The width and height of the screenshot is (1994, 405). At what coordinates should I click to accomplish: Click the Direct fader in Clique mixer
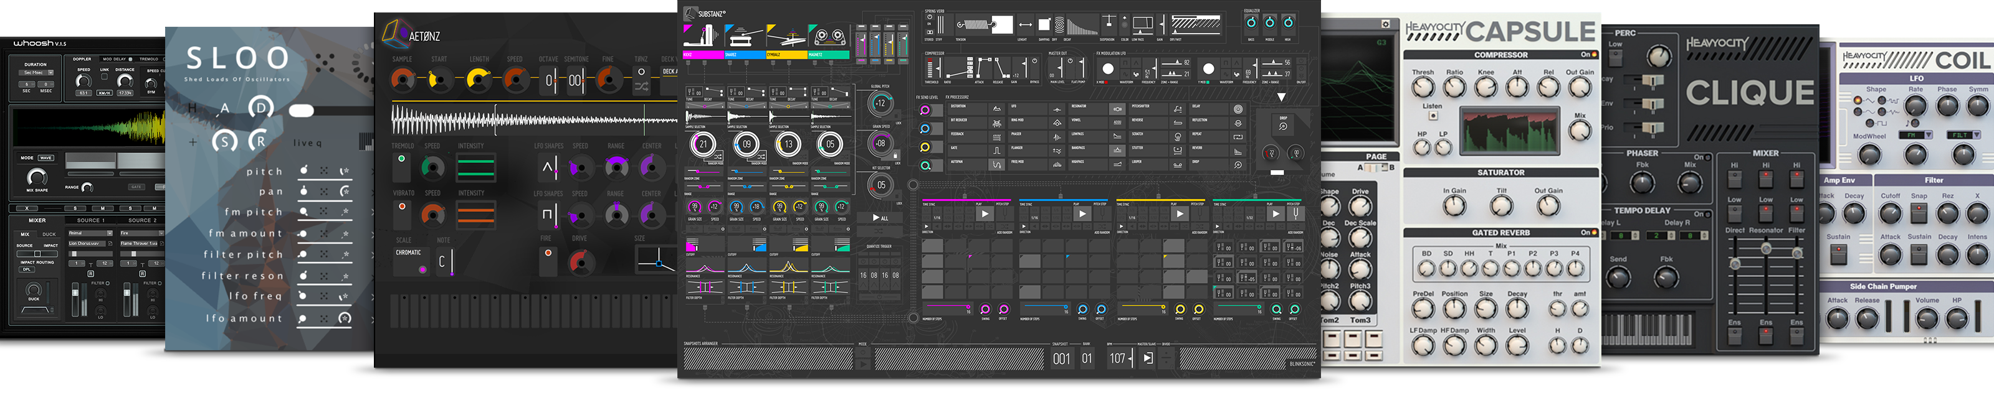point(1735,264)
